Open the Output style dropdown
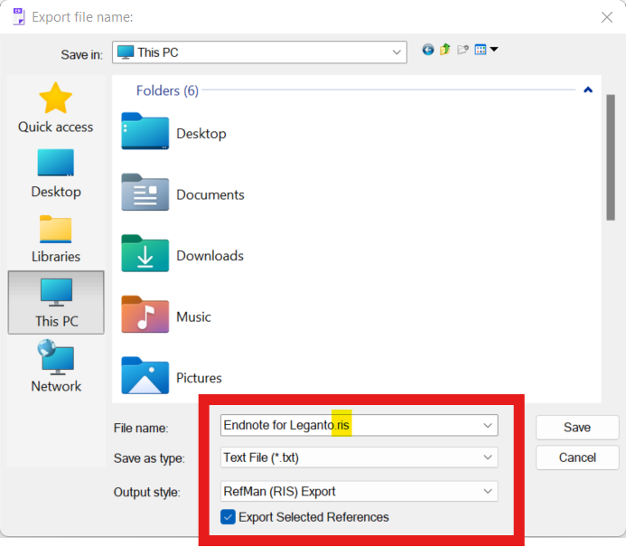626x547 pixels. (488, 491)
